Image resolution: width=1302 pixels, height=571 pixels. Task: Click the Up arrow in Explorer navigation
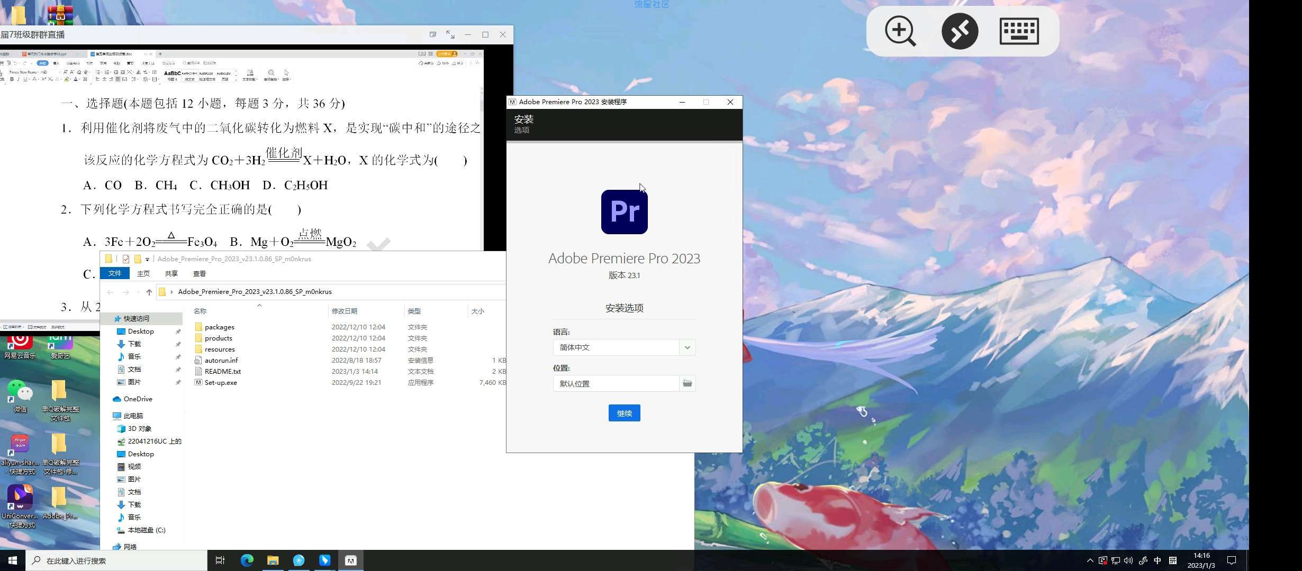pyautogui.click(x=149, y=292)
